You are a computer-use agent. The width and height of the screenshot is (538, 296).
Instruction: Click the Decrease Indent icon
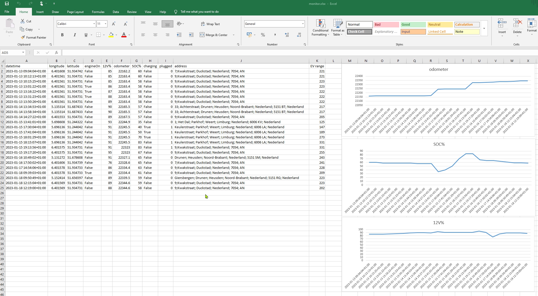(179, 35)
